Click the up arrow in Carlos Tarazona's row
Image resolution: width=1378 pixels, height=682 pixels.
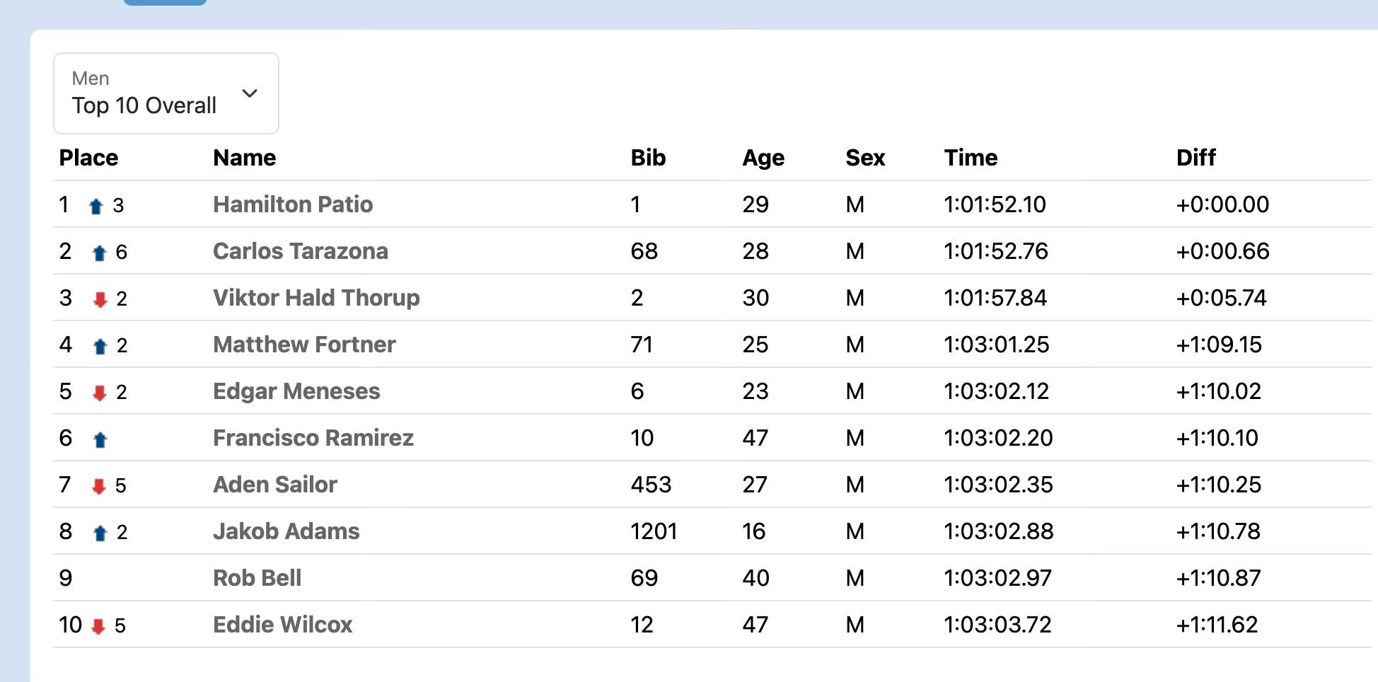(99, 253)
